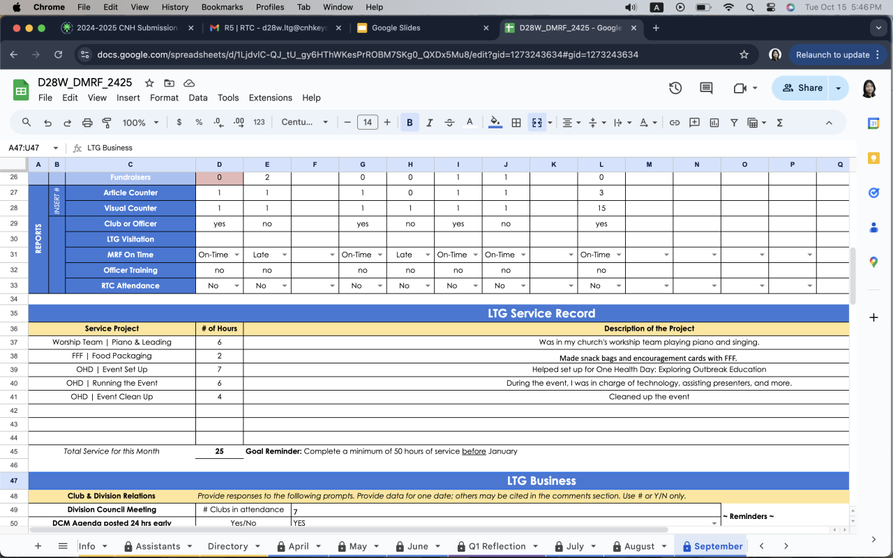Open the Extensions menu
Image resolution: width=893 pixels, height=558 pixels.
tap(270, 98)
